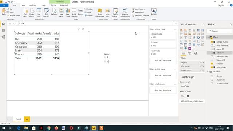Open the Format ribbon tab
The height and width of the screenshot is (131, 233).
click(54, 5)
